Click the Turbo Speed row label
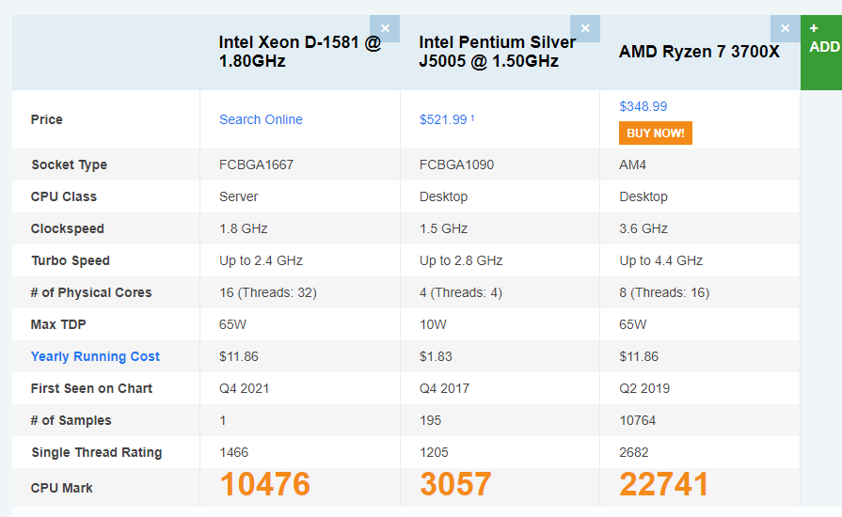842x517 pixels. tap(71, 260)
